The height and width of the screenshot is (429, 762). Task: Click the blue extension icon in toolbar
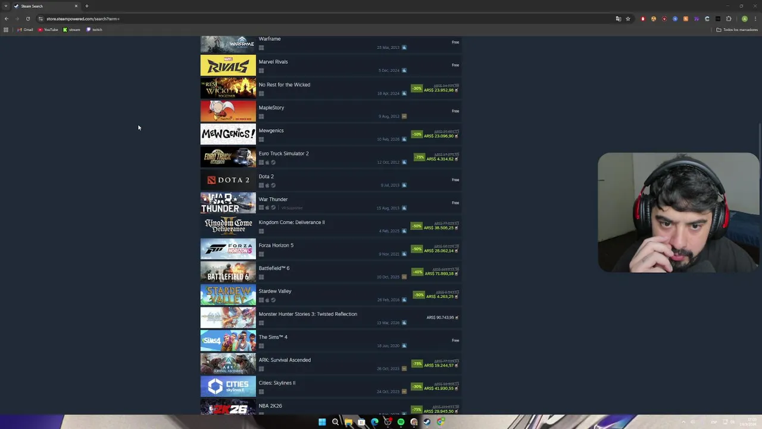tap(675, 18)
